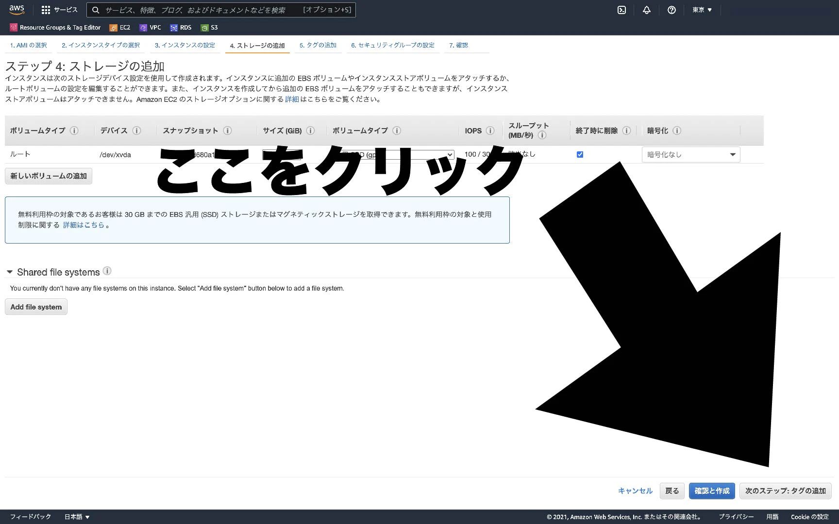
Task: Go to step 6. セキュリティグループの設定 tab
Action: coord(393,45)
